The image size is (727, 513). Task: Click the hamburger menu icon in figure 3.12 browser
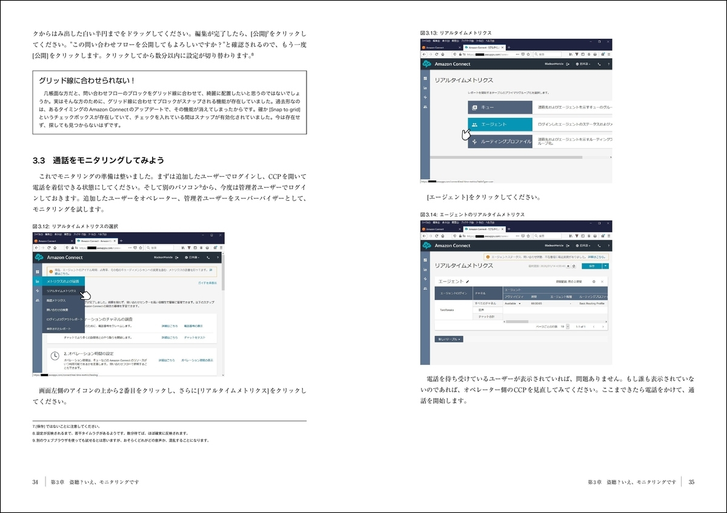pos(221,247)
